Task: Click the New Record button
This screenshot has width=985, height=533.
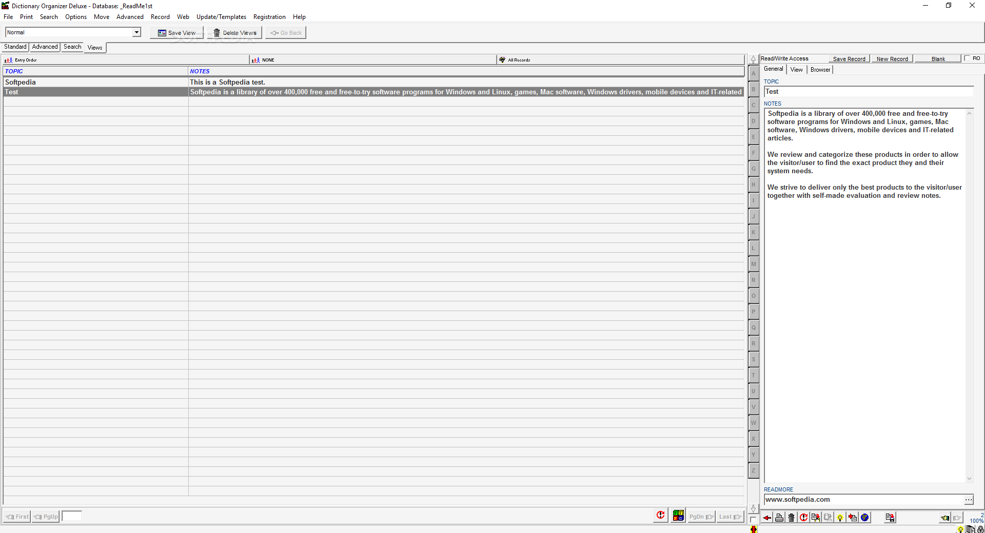Action: [x=892, y=59]
